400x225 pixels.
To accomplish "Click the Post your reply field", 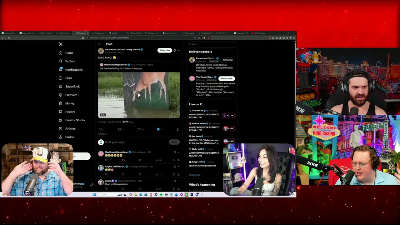I will point(136,142).
